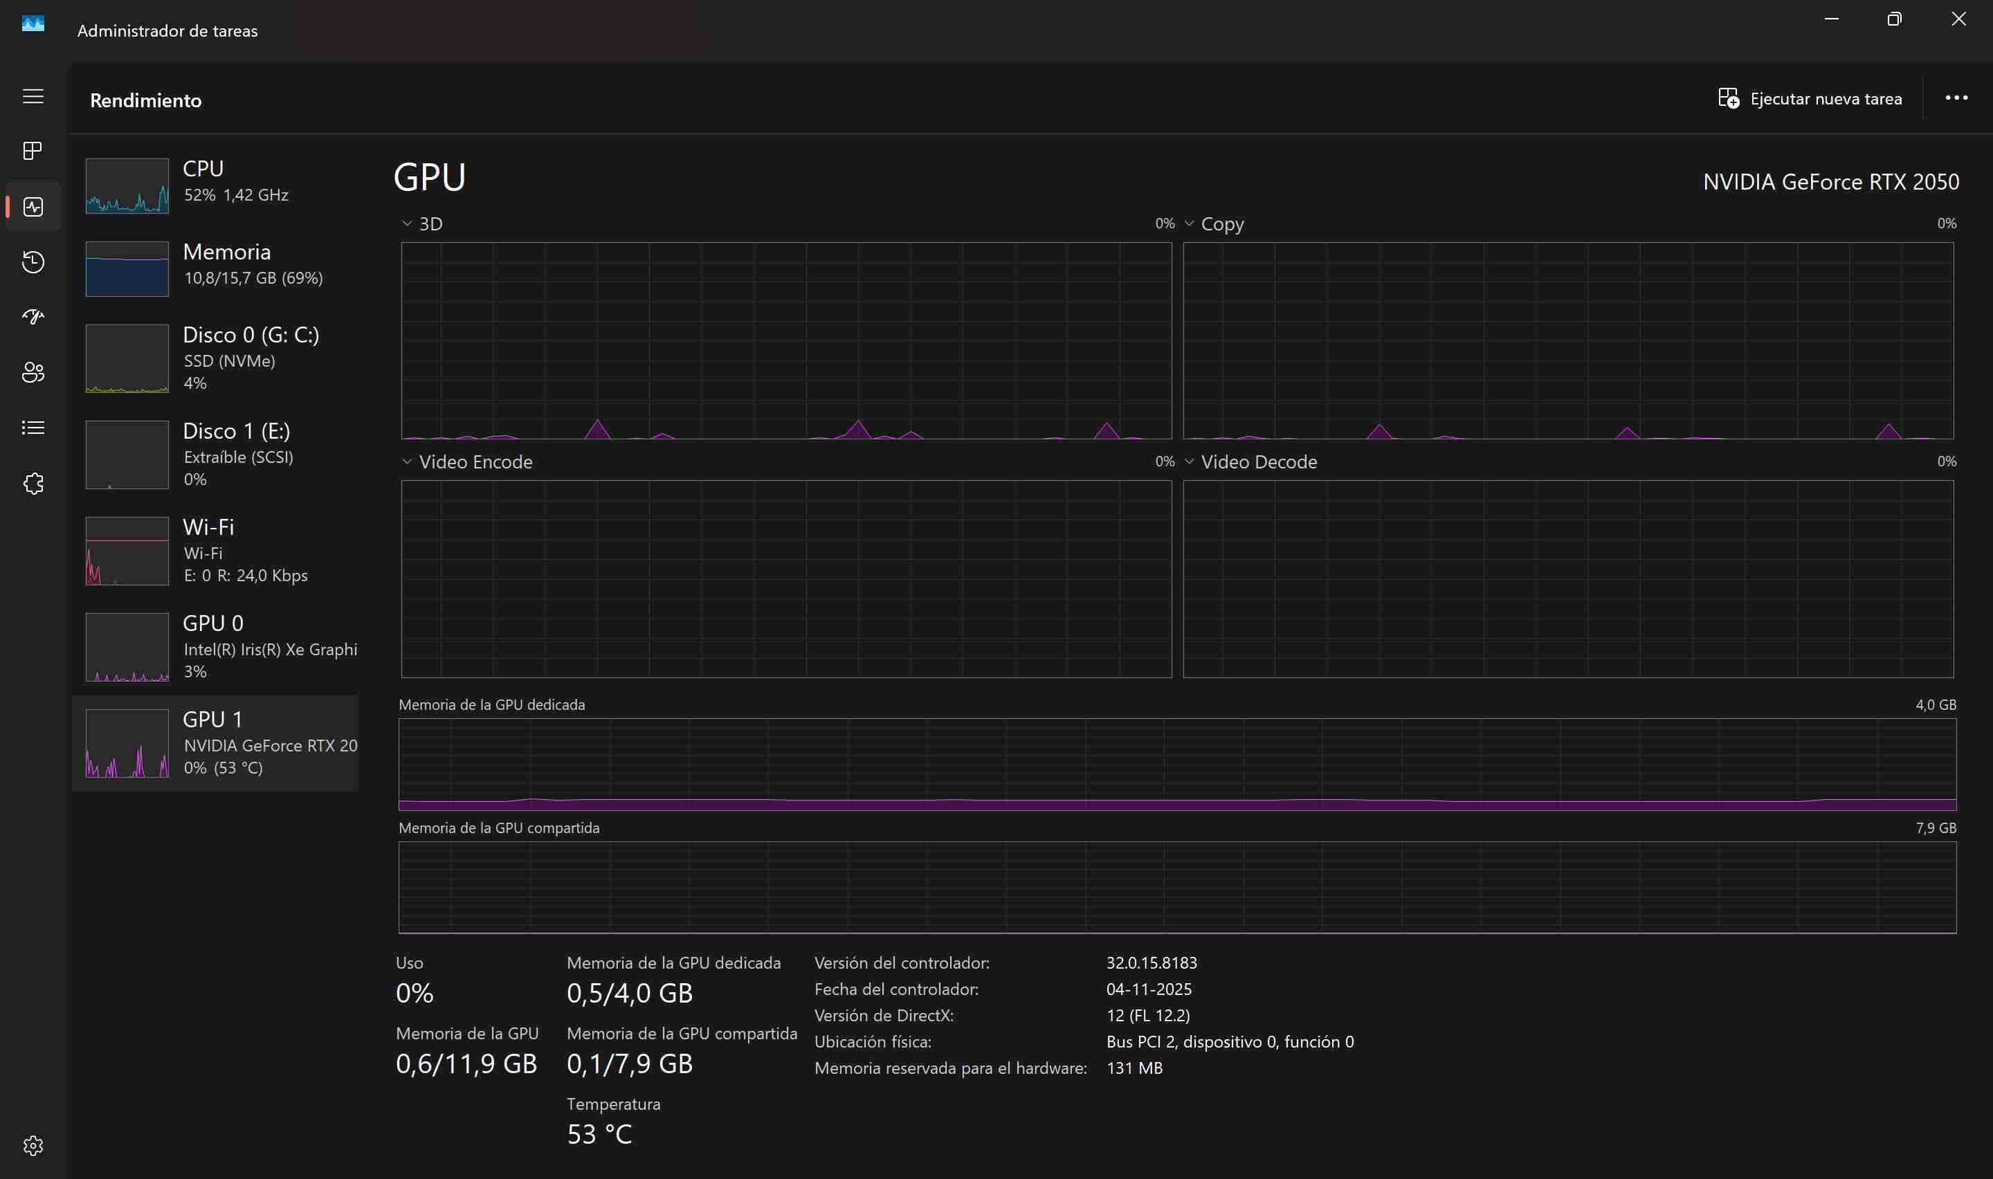Open Task Manager settings gear
This screenshot has width=1993, height=1179.
[x=33, y=1145]
